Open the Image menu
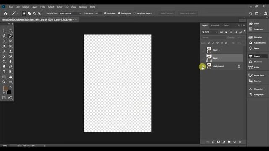The width and height of the screenshot is (269, 151). (x=26, y=7)
